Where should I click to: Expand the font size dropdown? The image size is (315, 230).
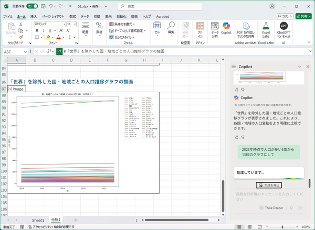pyautogui.click(x=75, y=24)
